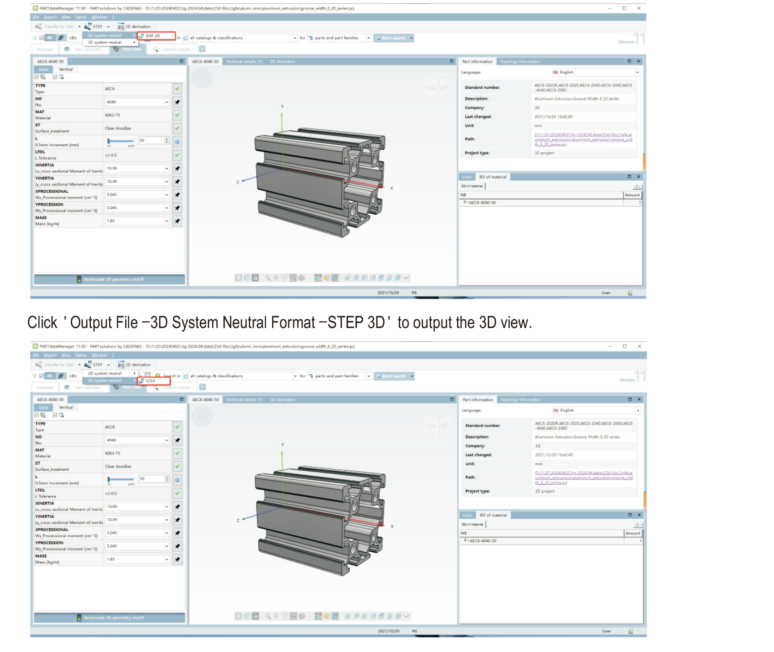The height and width of the screenshot is (652, 774).
Task: Open the NO 4040 dropdown in upper screenshot
Action: (x=167, y=102)
